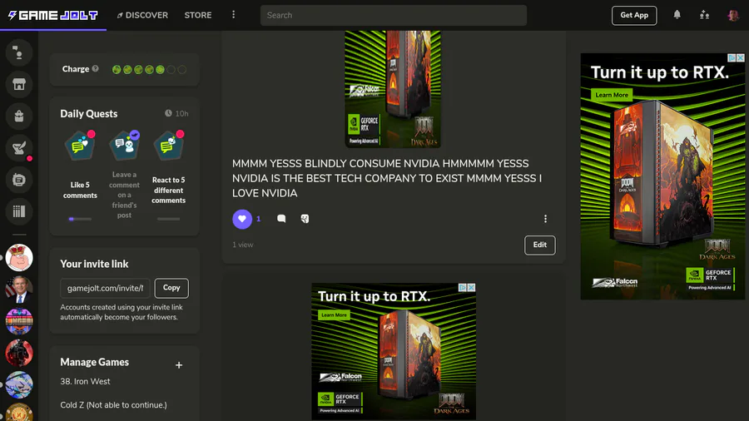Open the post comments bubble icon
749x421 pixels.
coord(281,219)
